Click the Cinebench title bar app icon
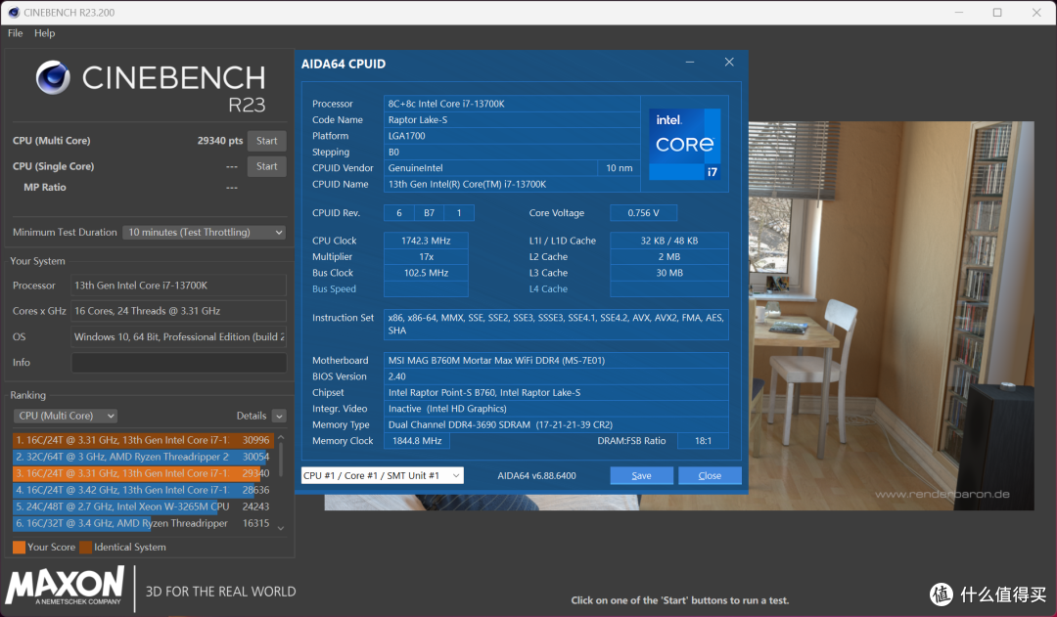 coord(14,12)
